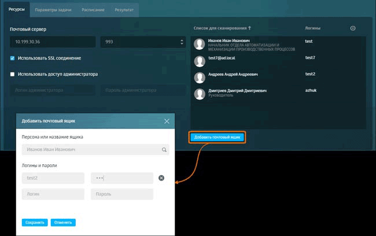Screen dimensions: 376x236
Task: Click the Пароль администратора field
Action: tap(143, 90)
